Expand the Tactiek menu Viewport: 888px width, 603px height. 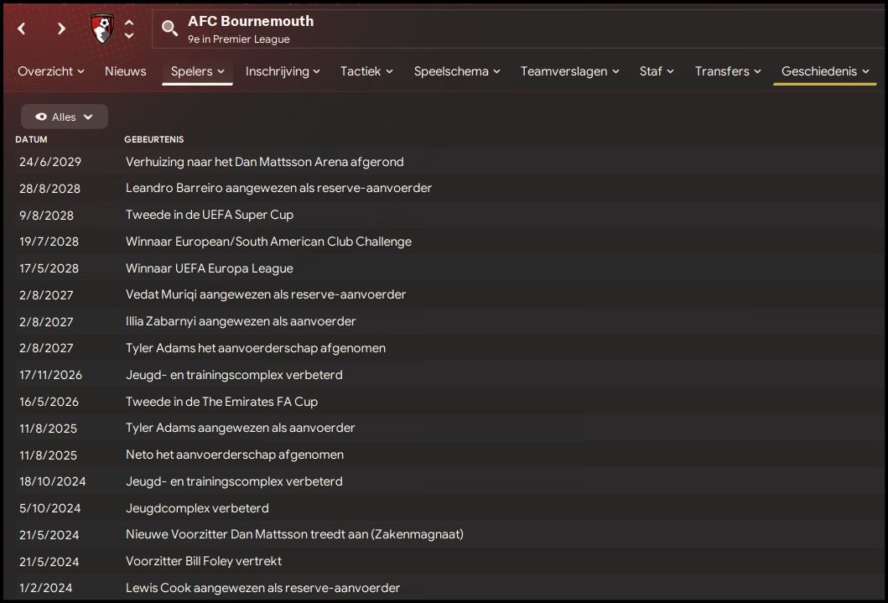[x=366, y=71]
